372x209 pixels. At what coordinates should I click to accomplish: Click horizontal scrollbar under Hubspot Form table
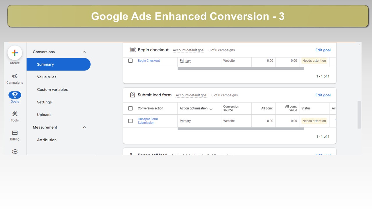(x=241, y=129)
